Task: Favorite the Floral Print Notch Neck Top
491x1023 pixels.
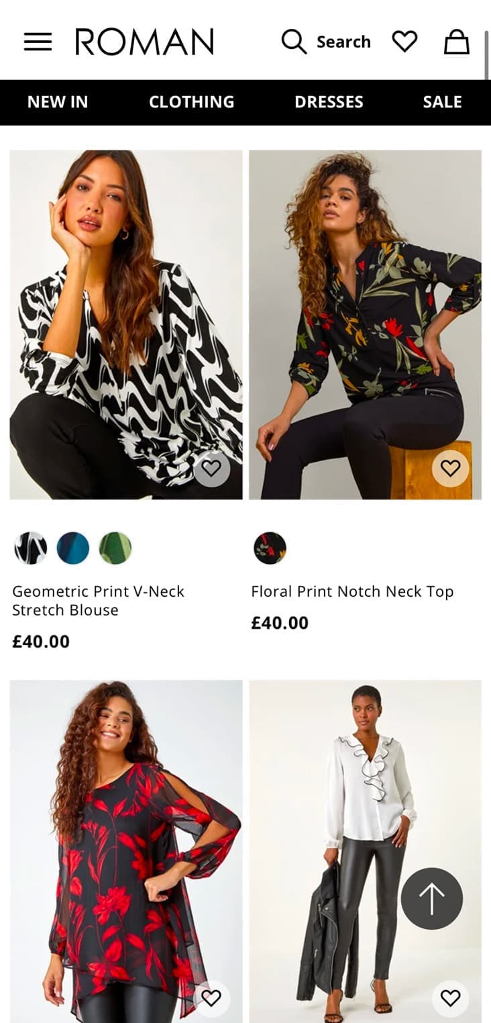Action: [x=450, y=468]
